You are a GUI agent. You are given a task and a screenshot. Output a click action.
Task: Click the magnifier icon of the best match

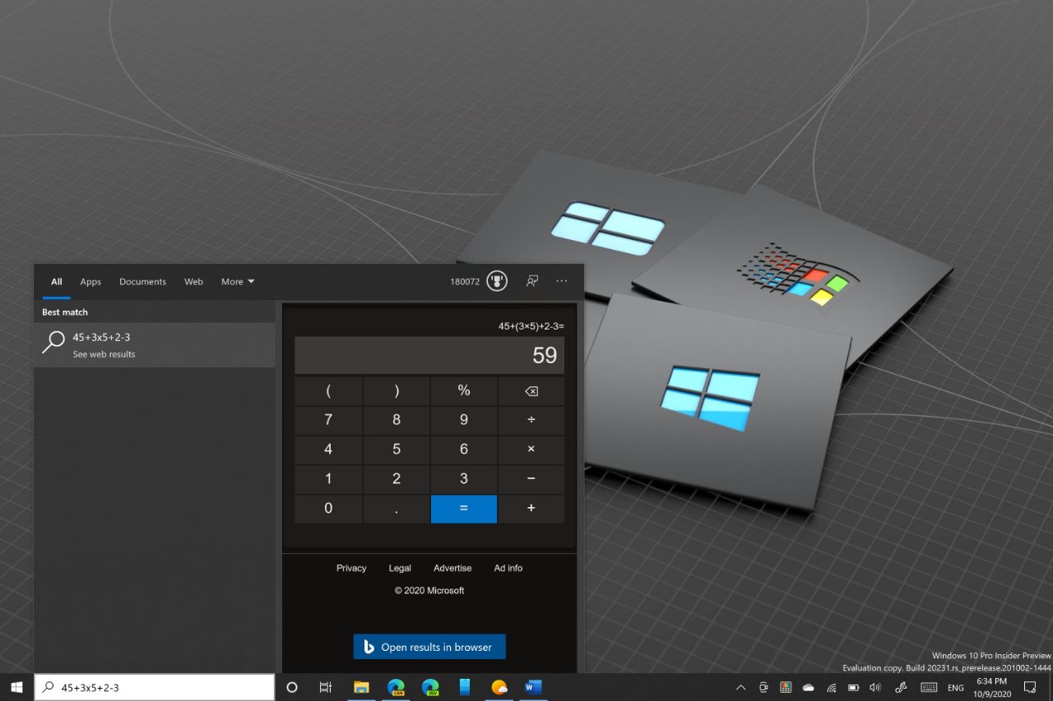click(x=53, y=342)
